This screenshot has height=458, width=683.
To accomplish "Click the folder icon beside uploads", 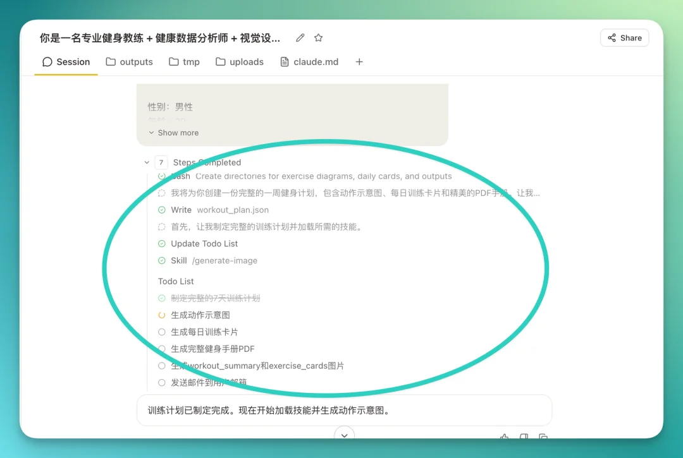I will coord(222,61).
